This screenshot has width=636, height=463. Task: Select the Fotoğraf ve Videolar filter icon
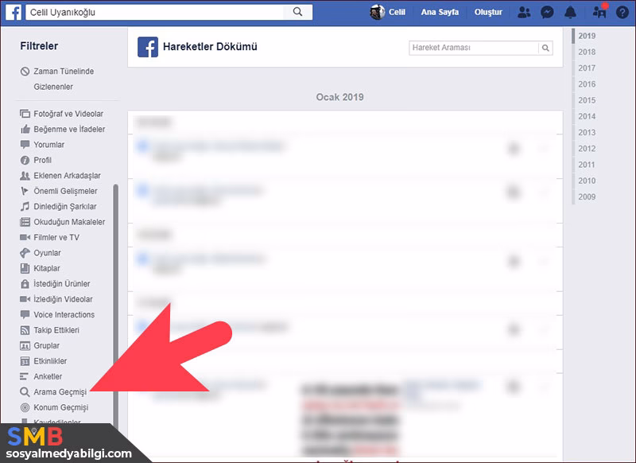click(x=24, y=114)
